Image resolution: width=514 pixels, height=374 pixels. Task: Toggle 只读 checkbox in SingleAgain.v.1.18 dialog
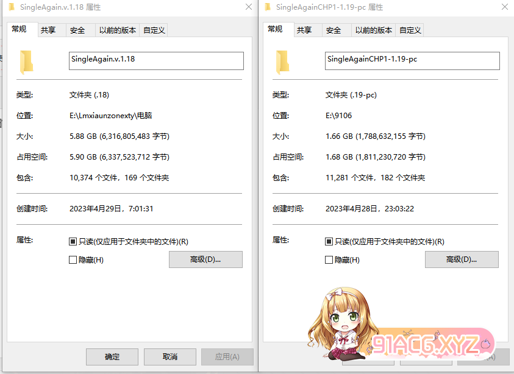(x=73, y=242)
